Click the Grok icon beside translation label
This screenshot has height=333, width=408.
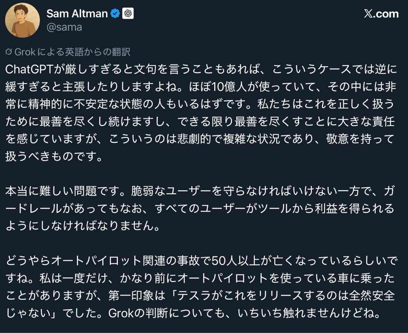pyautogui.click(x=9, y=52)
